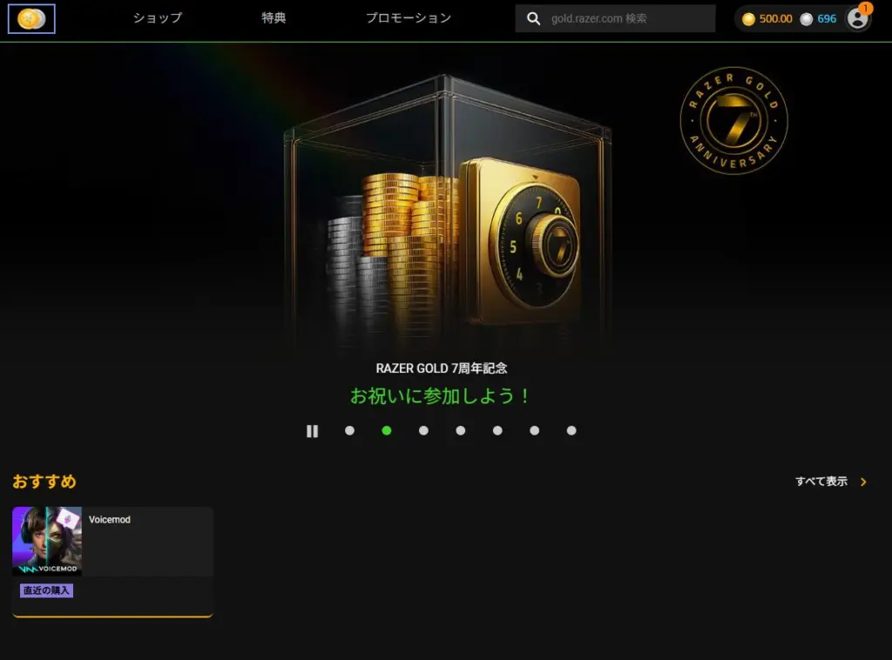Image resolution: width=892 pixels, height=660 pixels.
Task: Open the user profile avatar icon
Action: coord(857,19)
